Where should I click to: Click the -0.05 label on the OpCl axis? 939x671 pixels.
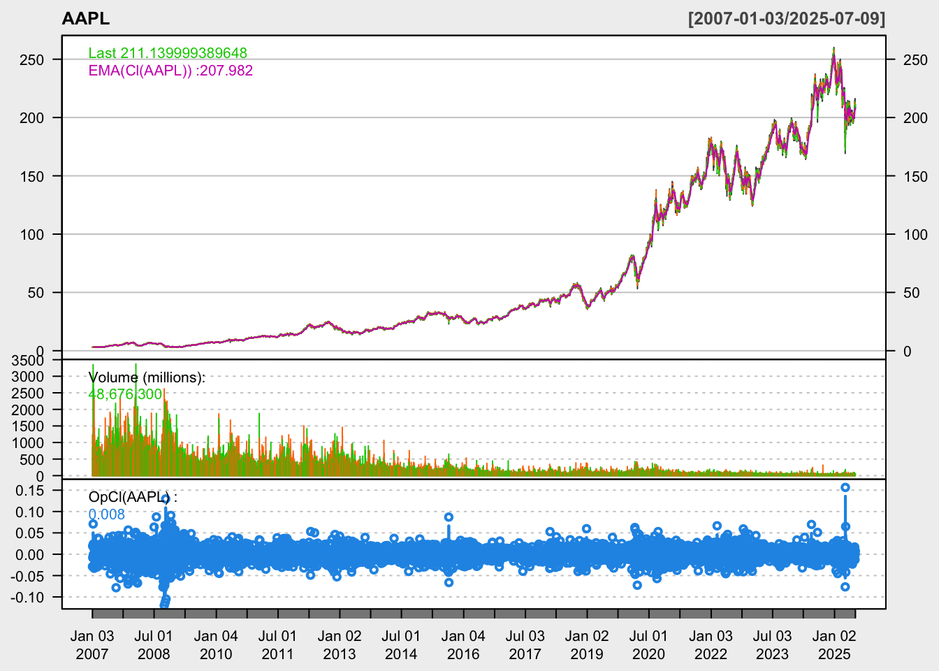[27, 576]
